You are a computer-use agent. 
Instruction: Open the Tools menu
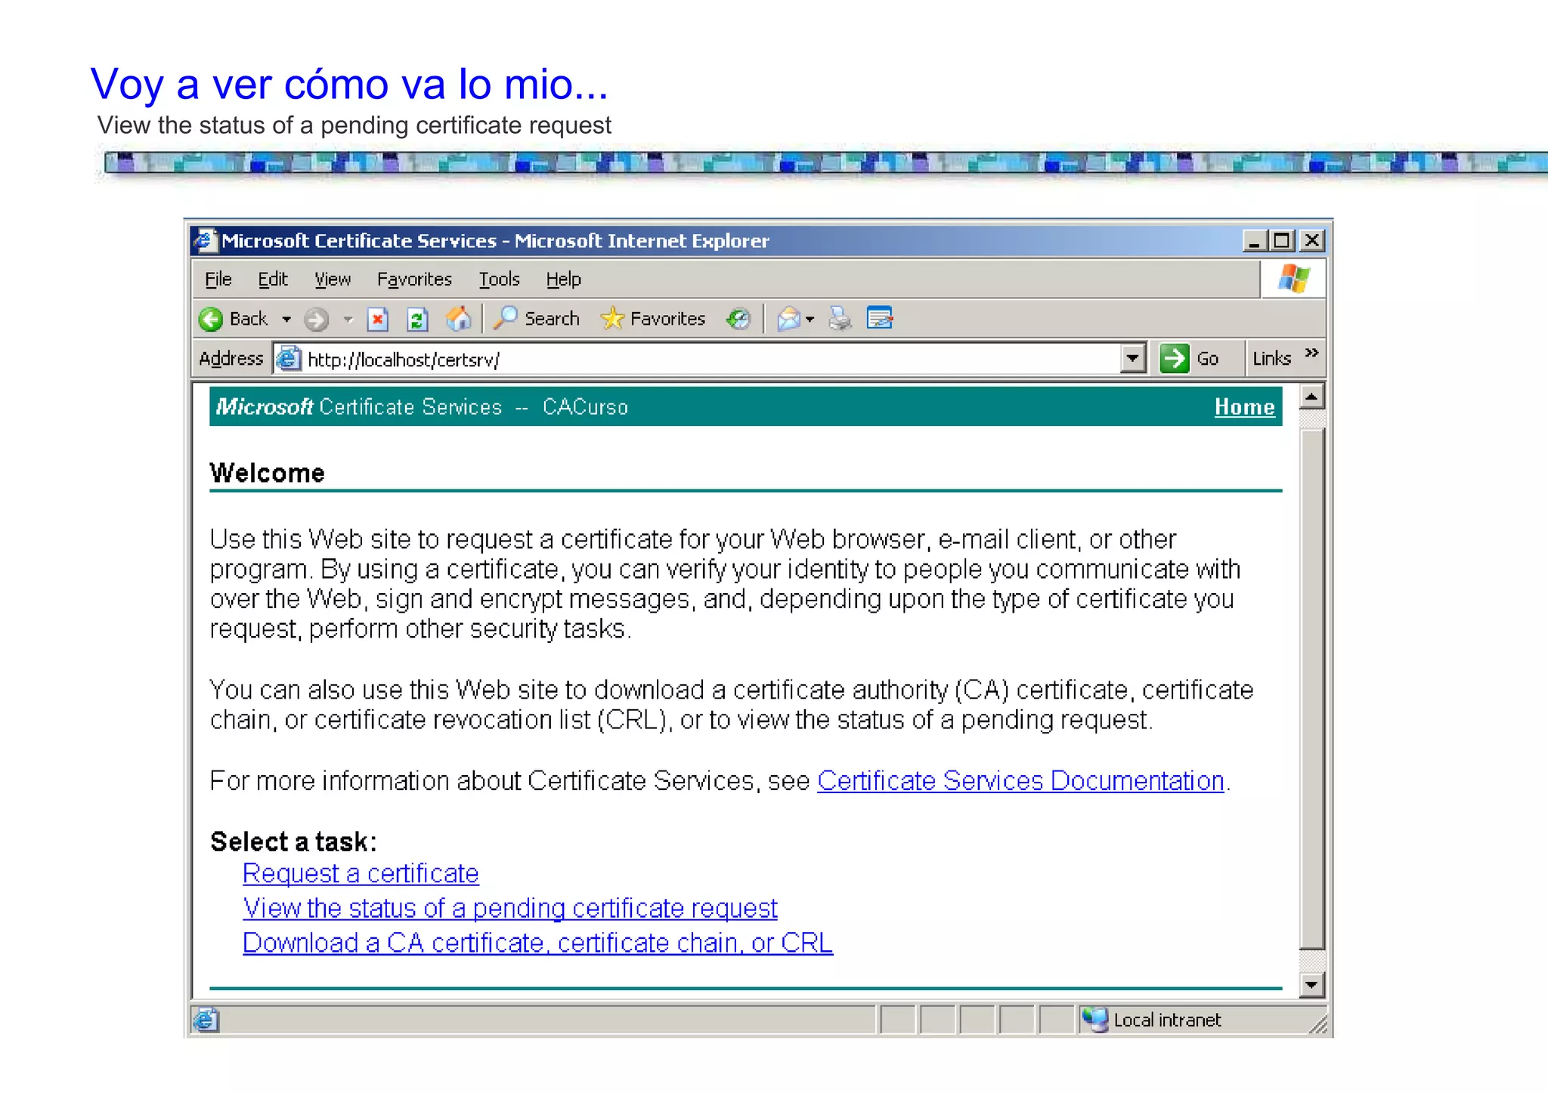(x=499, y=279)
